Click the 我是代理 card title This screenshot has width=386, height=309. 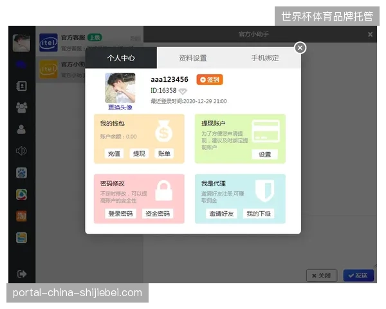coord(214,183)
